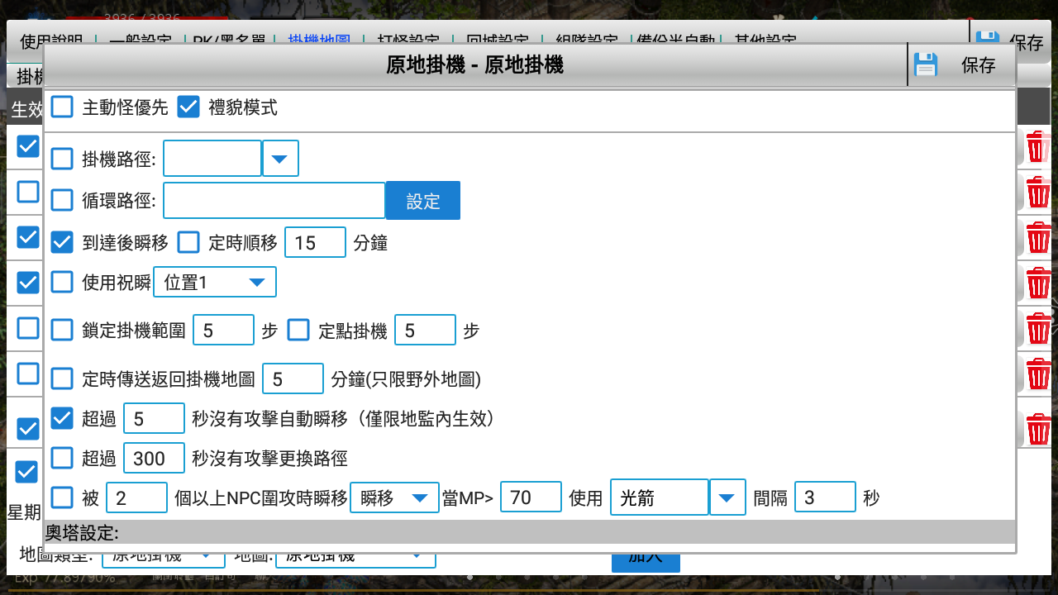Open the 掛機路徑 dropdown arrow
Image resolution: width=1058 pixels, height=595 pixels.
[x=280, y=158]
